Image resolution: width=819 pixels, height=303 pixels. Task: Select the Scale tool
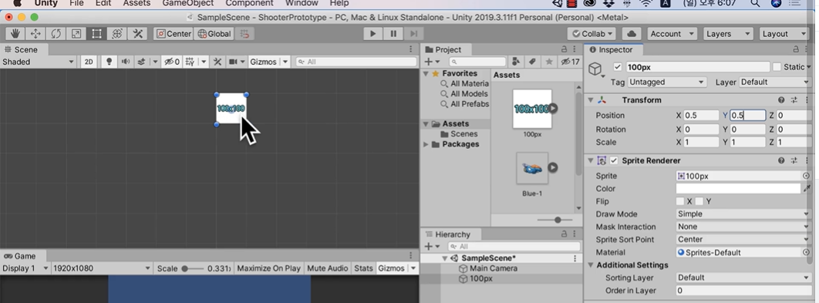pyautogui.click(x=76, y=34)
